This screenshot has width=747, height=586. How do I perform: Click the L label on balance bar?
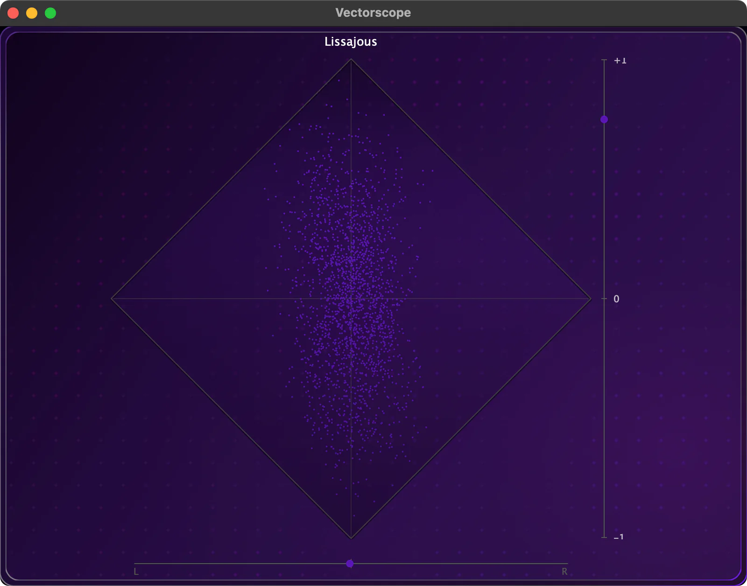click(x=136, y=572)
